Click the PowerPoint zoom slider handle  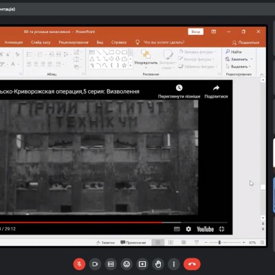[x=219, y=242]
